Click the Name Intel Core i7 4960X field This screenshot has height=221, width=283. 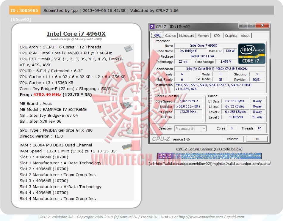[x=205, y=45]
